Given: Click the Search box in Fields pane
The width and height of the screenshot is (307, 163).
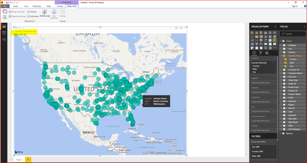Looking at the screenshot, I should (x=292, y=34).
